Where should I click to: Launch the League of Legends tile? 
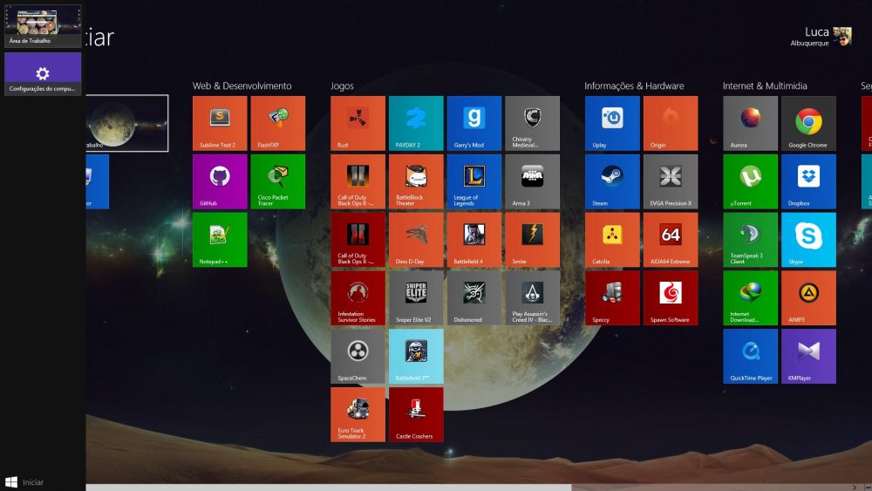click(474, 181)
